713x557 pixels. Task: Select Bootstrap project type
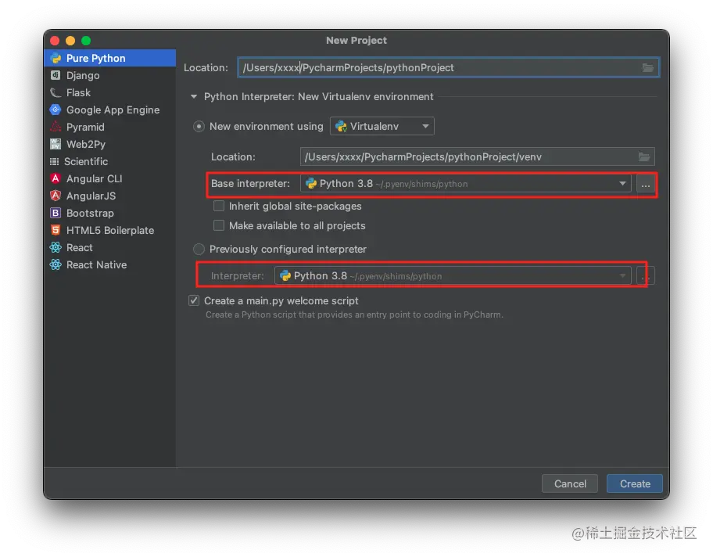[110, 213]
